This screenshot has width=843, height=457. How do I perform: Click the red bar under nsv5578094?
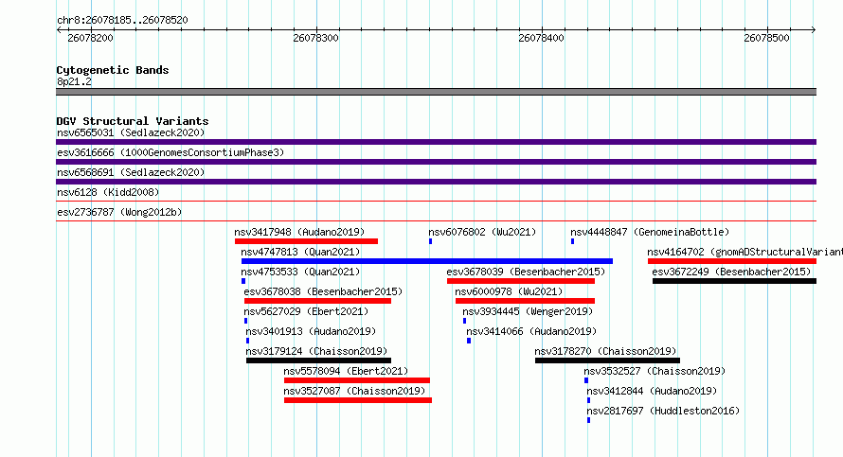[x=357, y=380]
